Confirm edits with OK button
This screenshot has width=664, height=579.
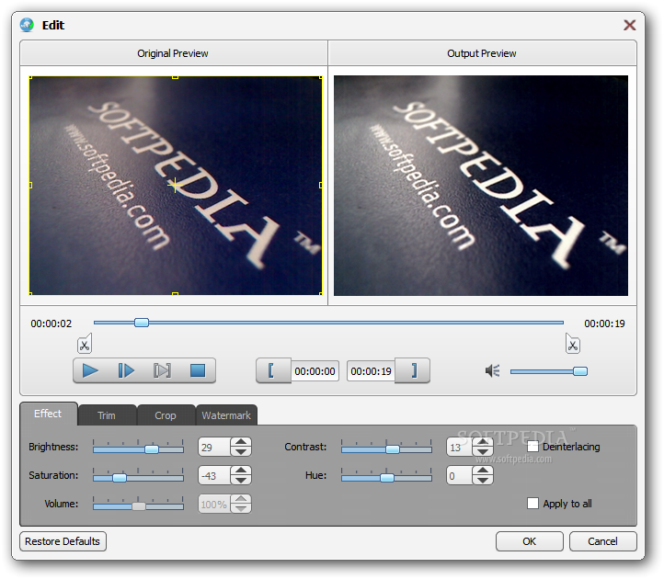click(x=530, y=541)
